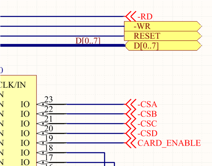Select the -CSD off-sheet connector
This screenshot has height=166, width=212.
130,133
